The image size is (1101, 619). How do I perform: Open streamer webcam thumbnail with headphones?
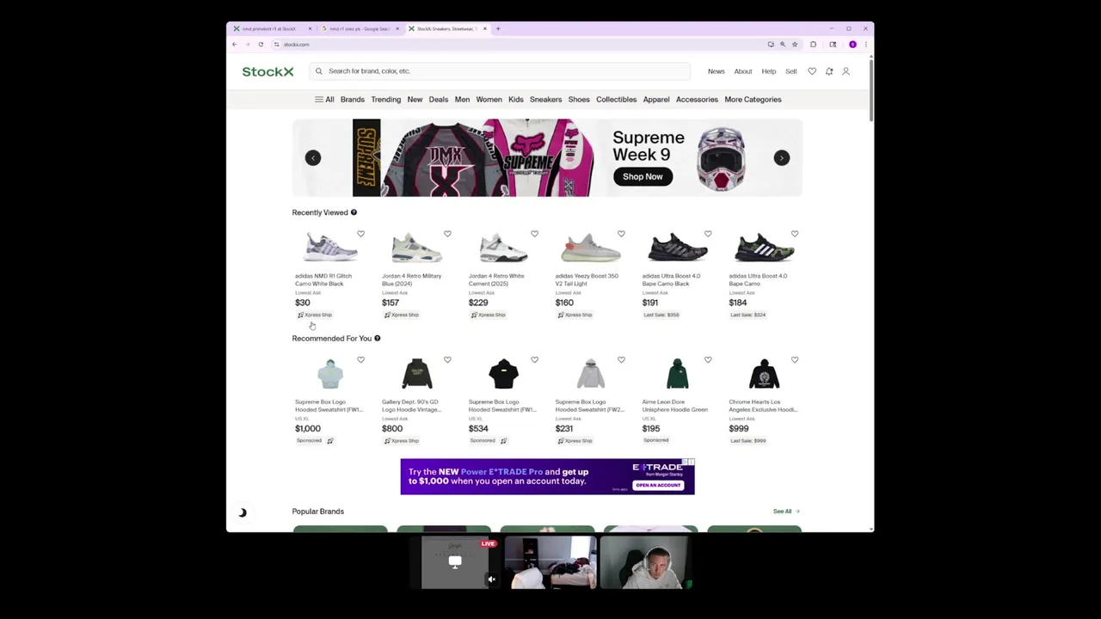645,562
